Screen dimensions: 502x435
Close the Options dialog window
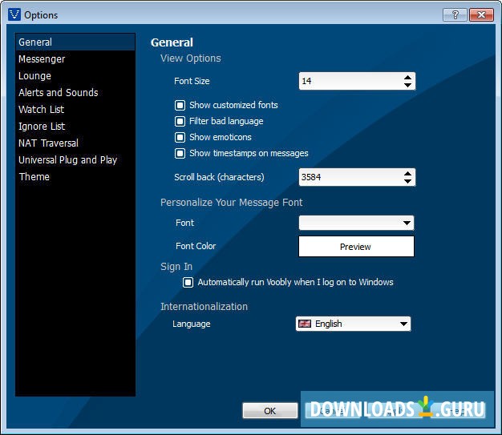click(x=481, y=14)
